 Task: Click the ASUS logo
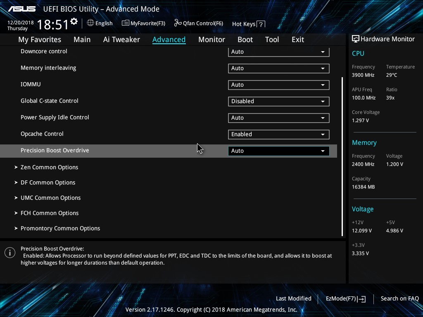coord(21,9)
